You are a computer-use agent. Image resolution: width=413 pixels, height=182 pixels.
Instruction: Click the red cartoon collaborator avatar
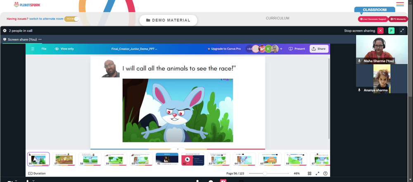tap(262, 49)
